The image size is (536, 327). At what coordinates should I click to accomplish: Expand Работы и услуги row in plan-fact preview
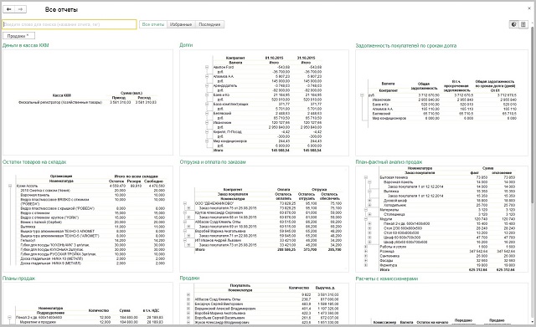click(366, 247)
